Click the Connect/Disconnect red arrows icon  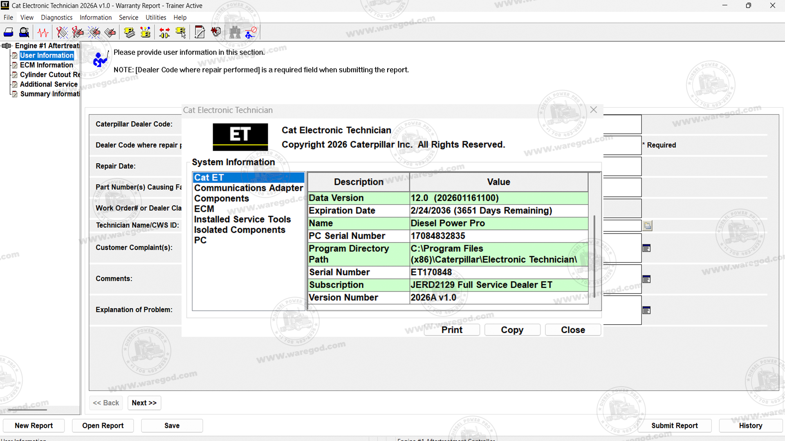[165, 32]
